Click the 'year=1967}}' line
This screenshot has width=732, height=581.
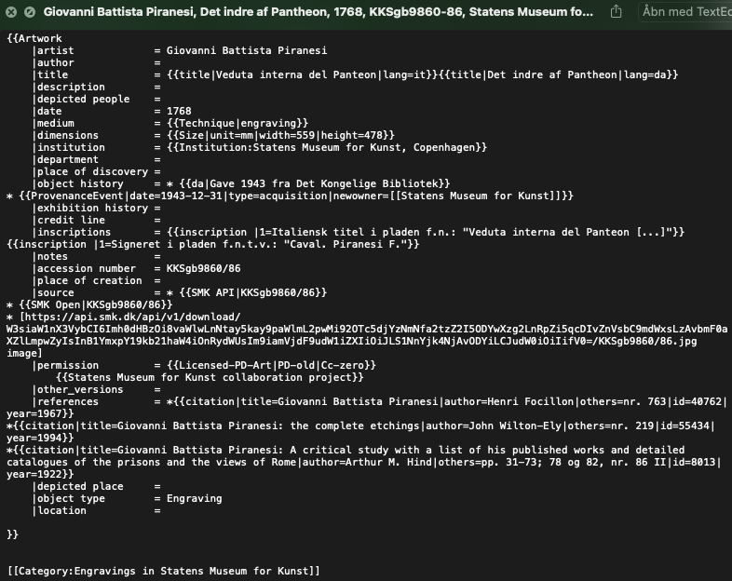tap(40, 414)
